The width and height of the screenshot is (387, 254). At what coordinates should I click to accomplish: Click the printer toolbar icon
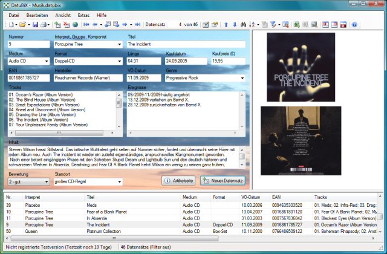(x=44, y=25)
